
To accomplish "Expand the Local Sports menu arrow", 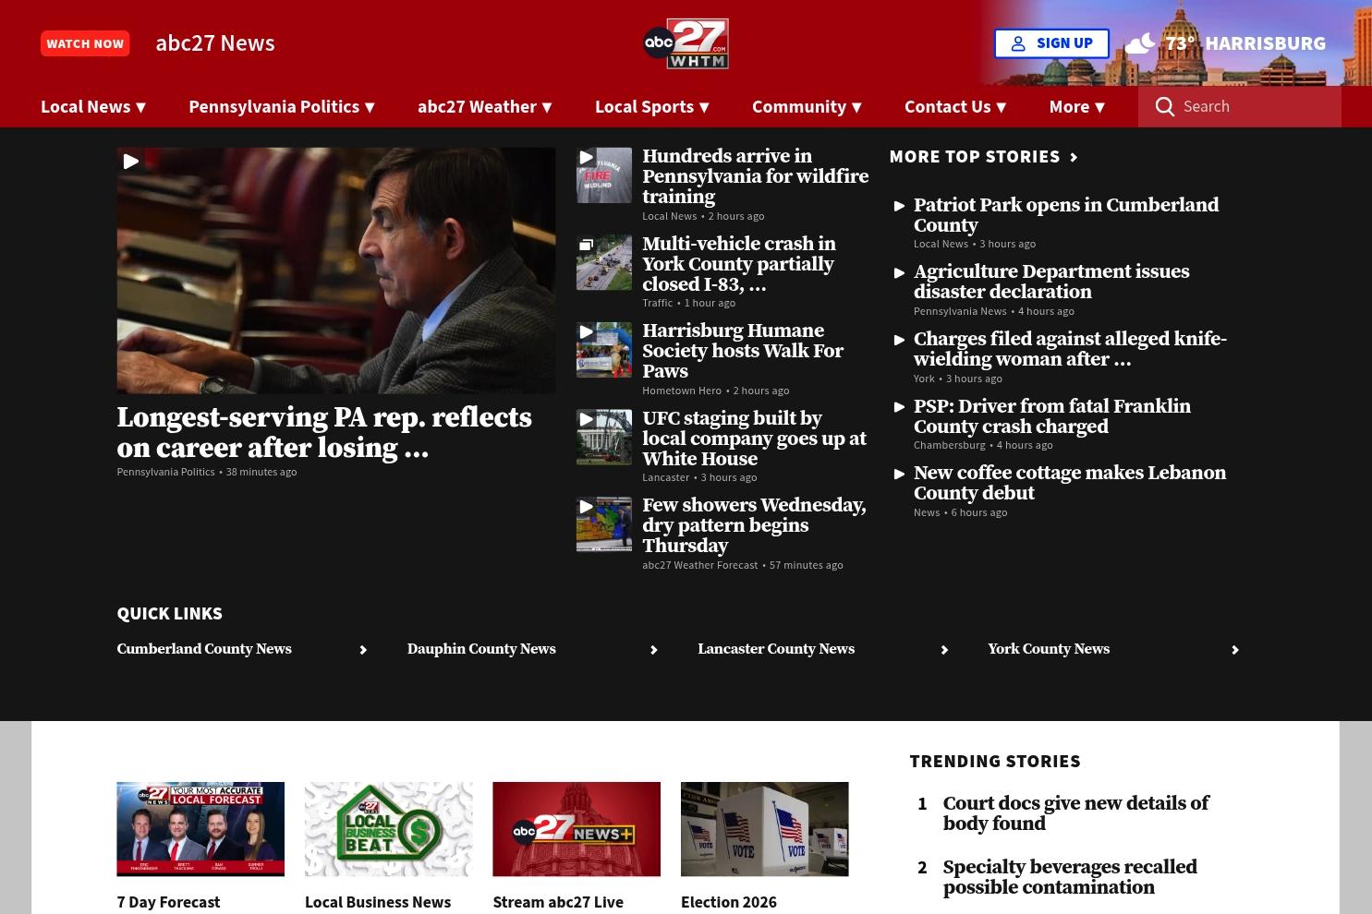I will [704, 108].
